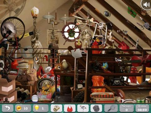Click the black rotary telephone

pyautogui.click(x=117, y=81)
